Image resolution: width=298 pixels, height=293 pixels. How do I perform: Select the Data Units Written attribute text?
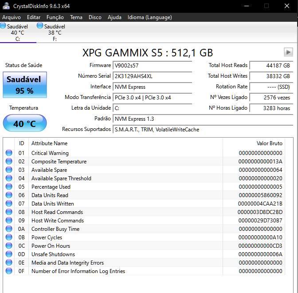pyautogui.click(x=53, y=204)
